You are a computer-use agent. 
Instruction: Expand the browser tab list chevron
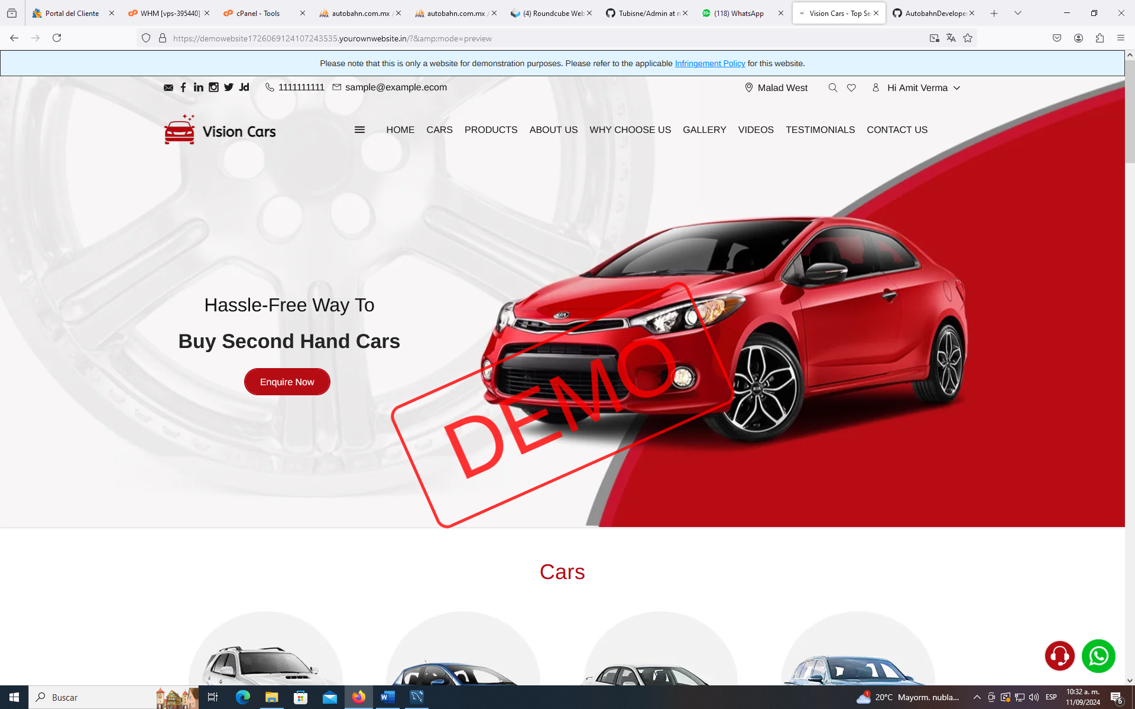(1017, 13)
